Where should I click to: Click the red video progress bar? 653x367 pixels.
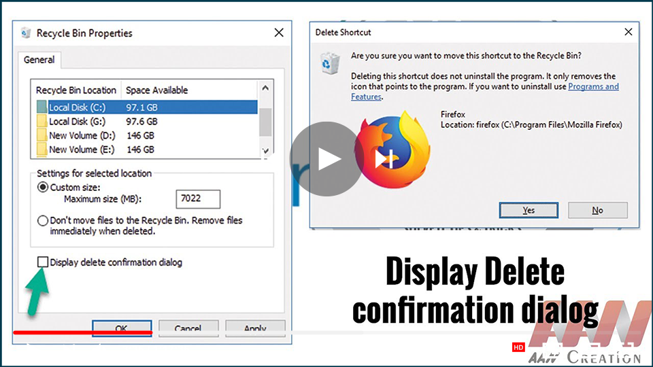(82, 333)
